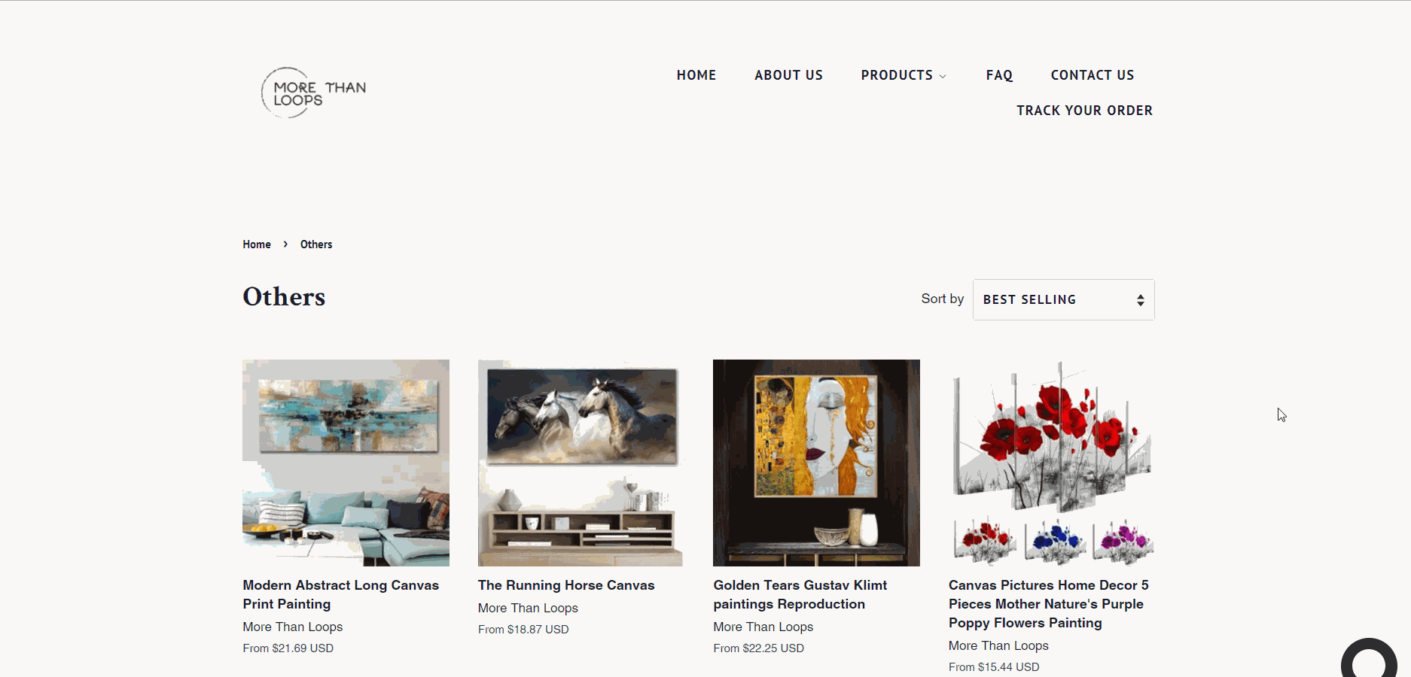The width and height of the screenshot is (1411, 677).
Task: Open the About Us page
Action: coord(788,75)
